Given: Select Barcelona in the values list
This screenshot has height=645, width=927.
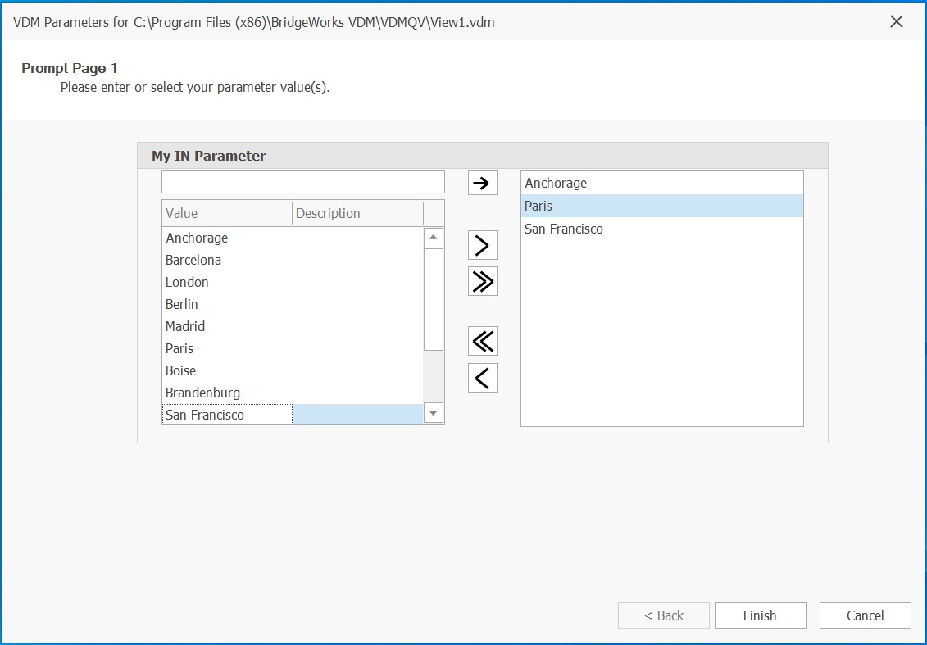Looking at the screenshot, I should click(293, 260).
